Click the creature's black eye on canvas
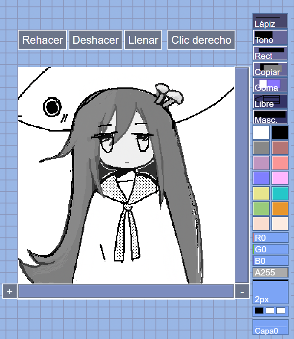294x339 pixels. point(52,107)
